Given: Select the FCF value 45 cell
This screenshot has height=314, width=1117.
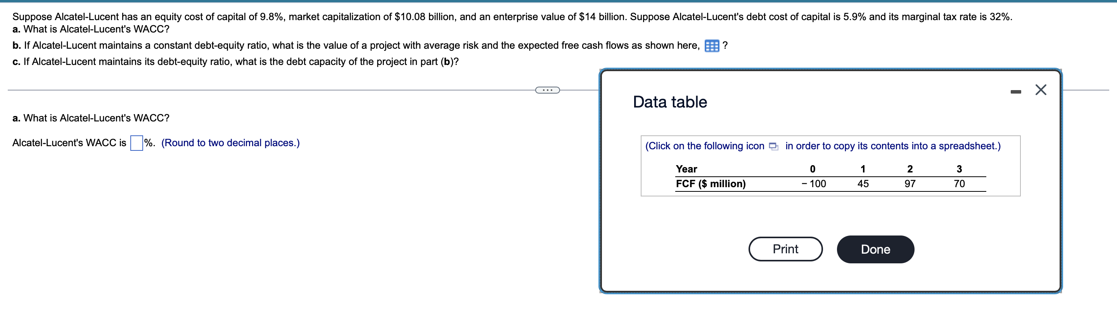Looking at the screenshot, I should pyautogui.click(x=863, y=184).
